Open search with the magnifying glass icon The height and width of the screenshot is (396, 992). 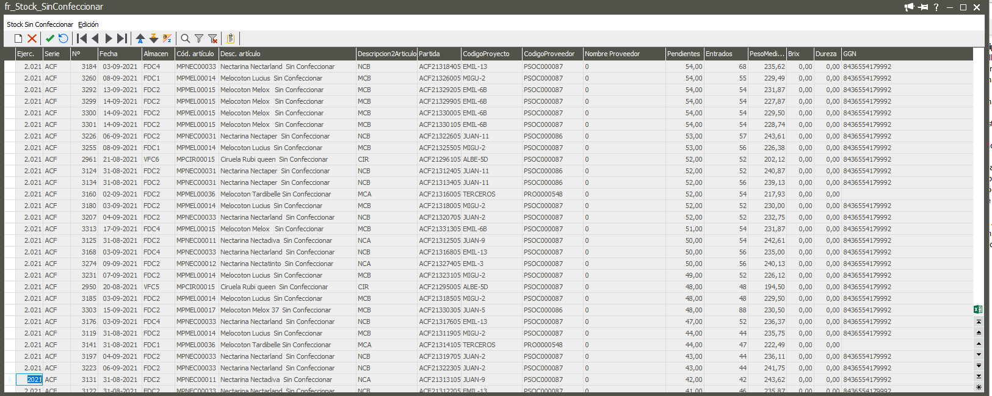click(x=186, y=38)
